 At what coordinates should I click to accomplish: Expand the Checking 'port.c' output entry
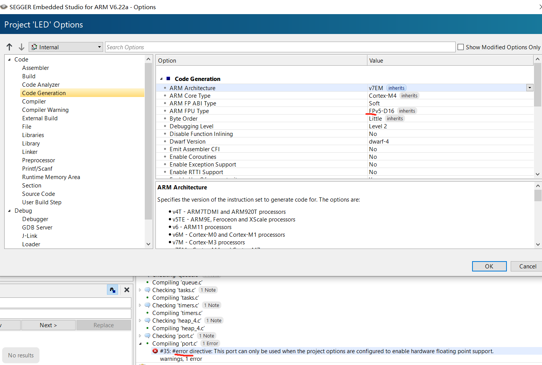coord(140,336)
